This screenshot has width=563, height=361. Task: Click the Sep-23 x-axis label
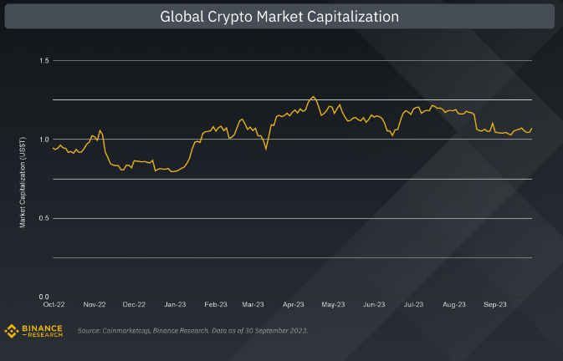(494, 304)
